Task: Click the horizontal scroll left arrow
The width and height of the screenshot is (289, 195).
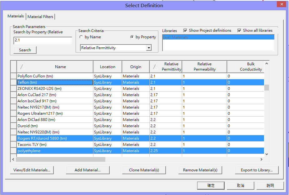Action: coord(13,160)
